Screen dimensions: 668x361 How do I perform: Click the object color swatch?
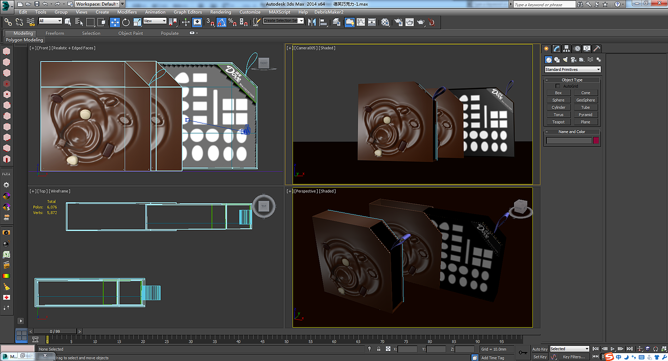coord(596,140)
